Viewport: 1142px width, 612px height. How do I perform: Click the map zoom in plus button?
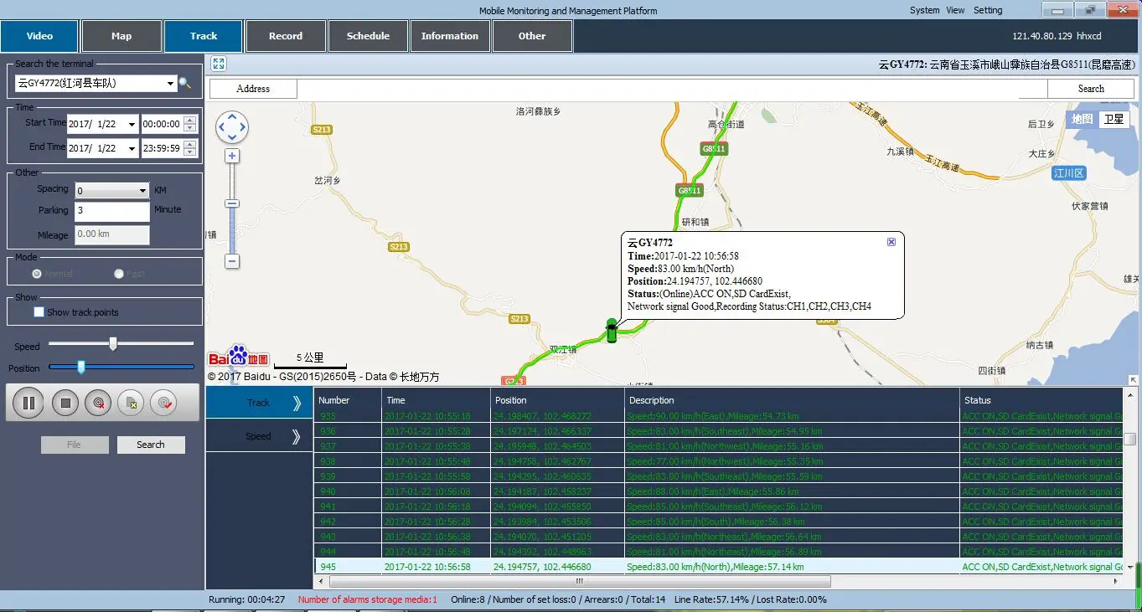(232, 157)
